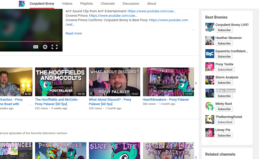Subscribe to Silver Stream

pyautogui.click(x=224, y=96)
